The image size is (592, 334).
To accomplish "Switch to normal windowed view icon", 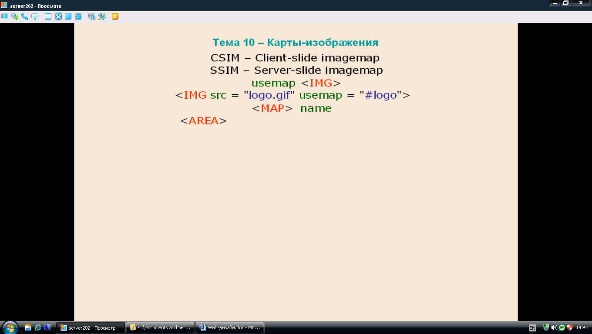I will pyautogui.click(x=48, y=17).
